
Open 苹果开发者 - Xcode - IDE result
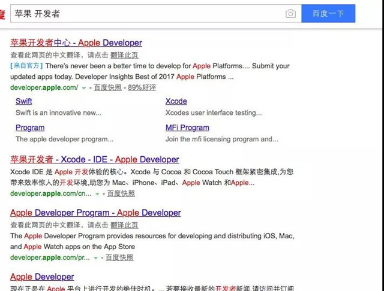point(95,159)
